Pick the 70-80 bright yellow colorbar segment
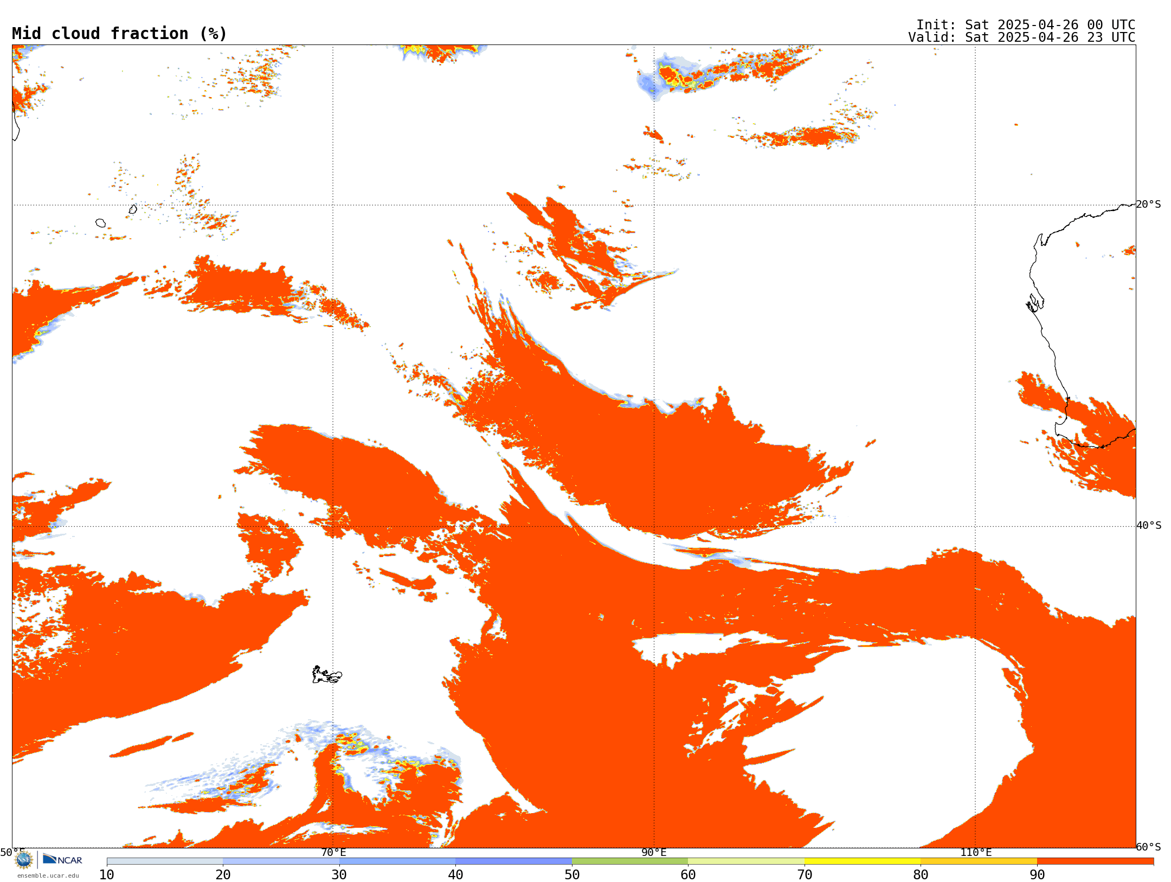Image resolution: width=1171 pixels, height=882 pixels. (863, 861)
